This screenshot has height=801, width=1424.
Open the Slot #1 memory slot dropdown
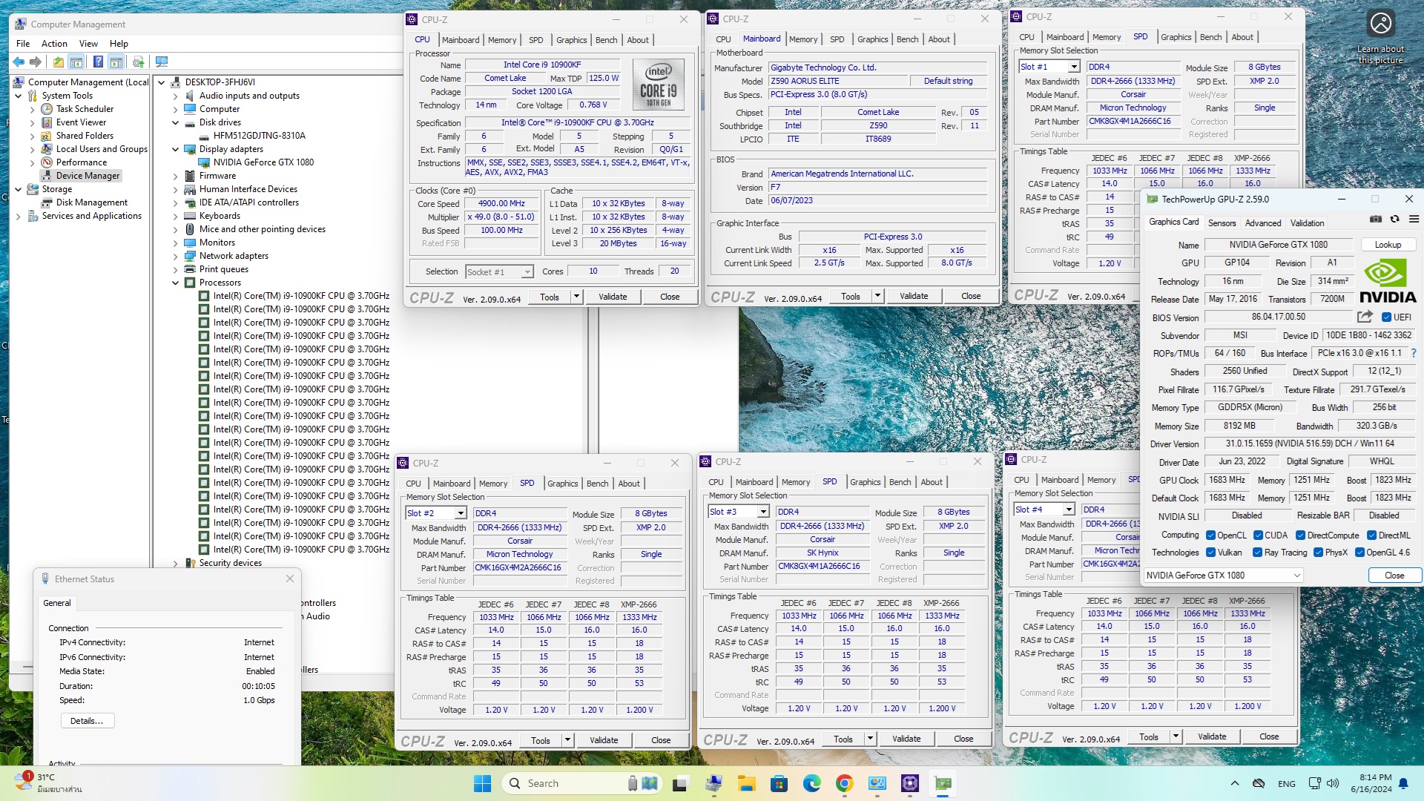click(1073, 67)
